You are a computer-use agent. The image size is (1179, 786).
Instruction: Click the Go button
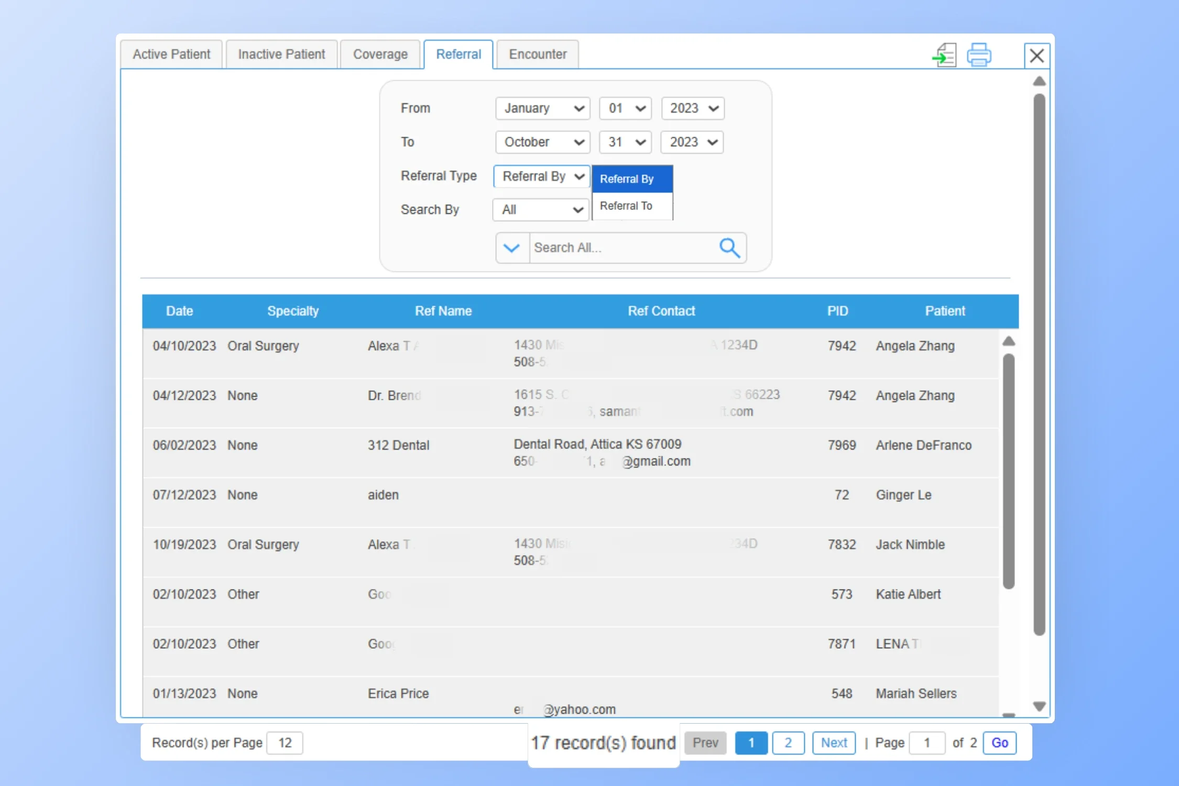[x=999, y=743]
